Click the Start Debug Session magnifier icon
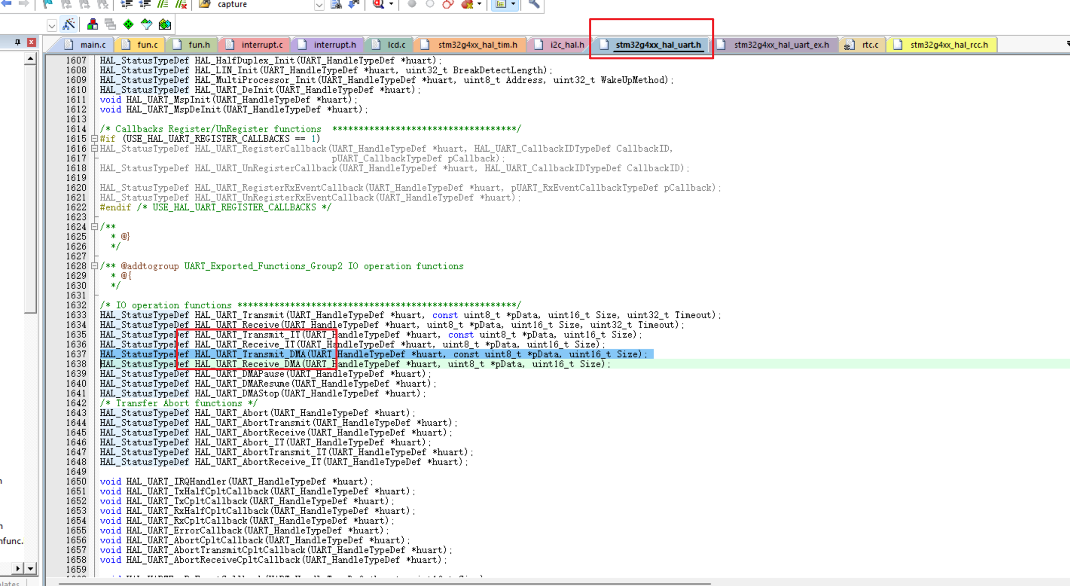The height and width of the screenshot is (586, 1070). 379,5
